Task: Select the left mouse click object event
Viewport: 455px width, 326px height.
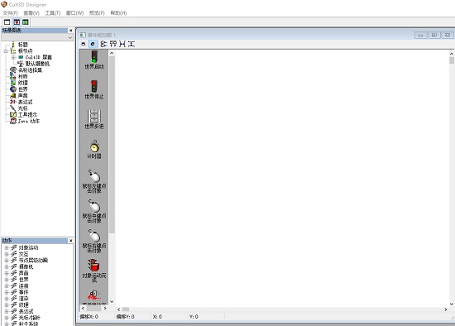Action: pyautogui.click(x=94, y=181)
